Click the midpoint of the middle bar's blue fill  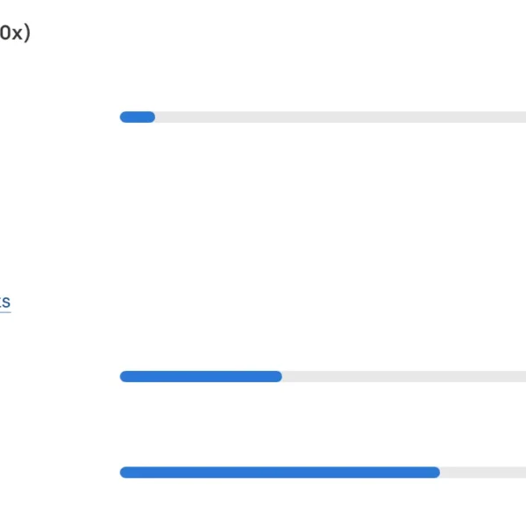click(201, 376)
